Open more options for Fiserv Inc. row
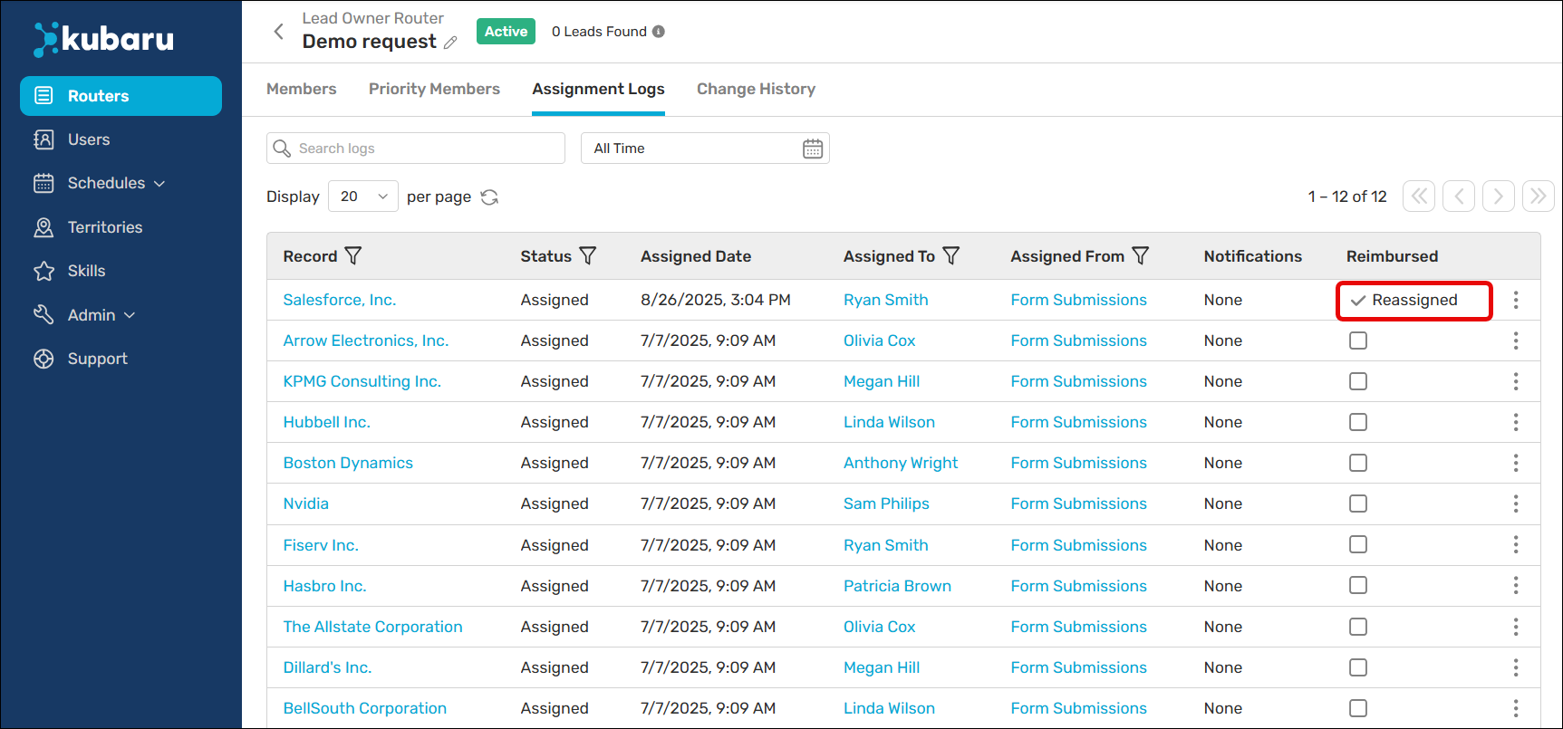Viewport: 1563px width, 729px height. (x=1516, y=544)
